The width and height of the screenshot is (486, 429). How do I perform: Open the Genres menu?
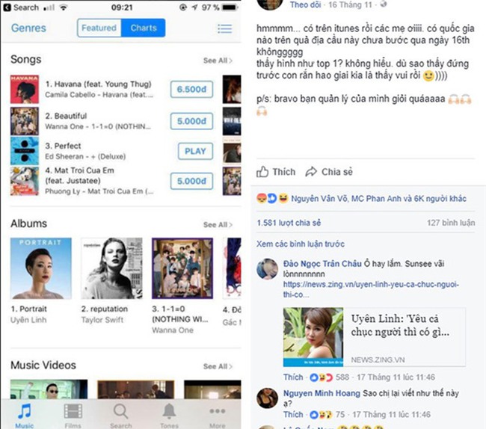click(28, 28)
